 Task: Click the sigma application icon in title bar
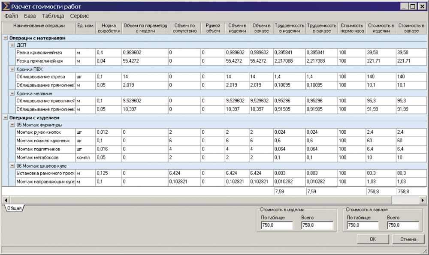click(x=6, y=6)
